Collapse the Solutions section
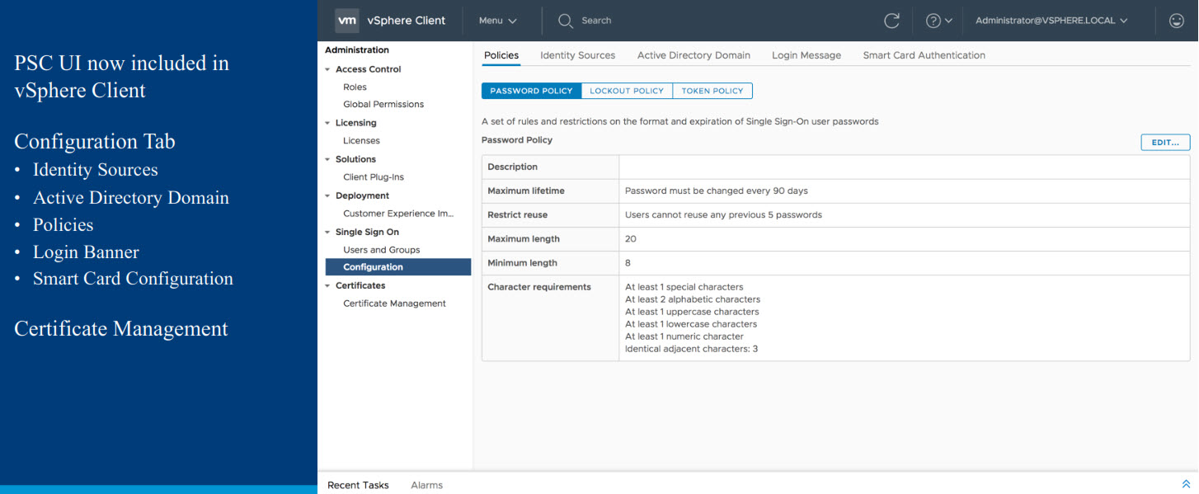The width and height of the screenshot is (1199, 494). click(327, 159)
